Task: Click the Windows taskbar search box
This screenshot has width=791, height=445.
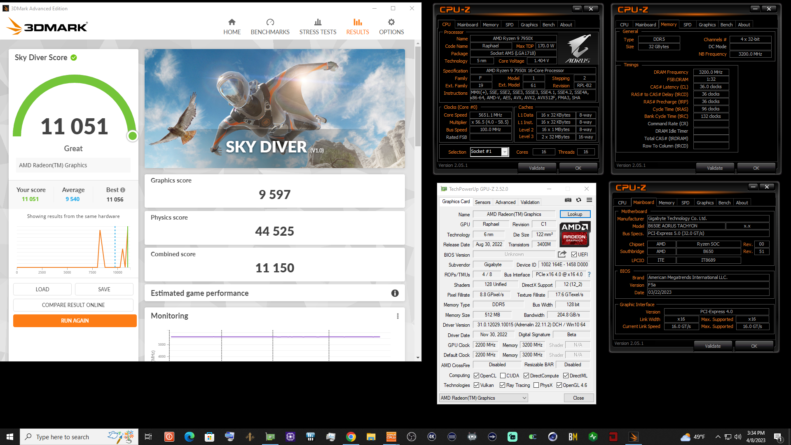Action: pos(79,437)
